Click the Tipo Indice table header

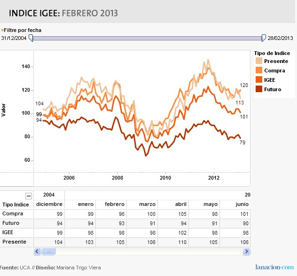coord(16,205)
